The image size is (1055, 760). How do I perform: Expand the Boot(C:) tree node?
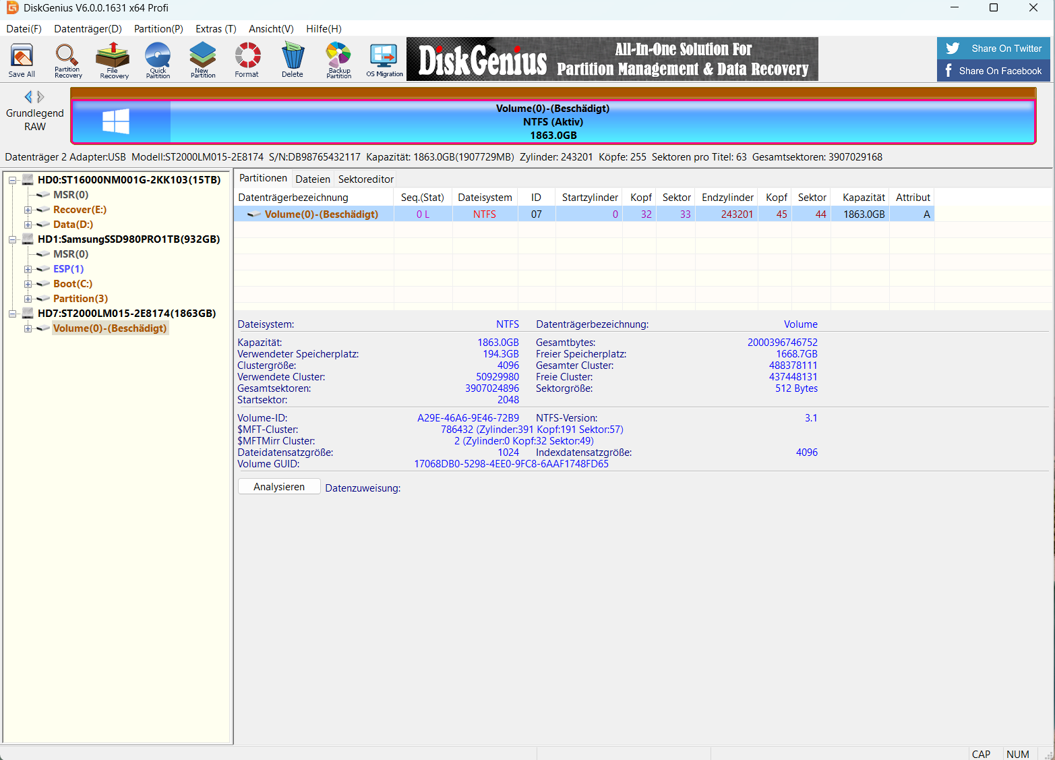(x=28, y=284)
